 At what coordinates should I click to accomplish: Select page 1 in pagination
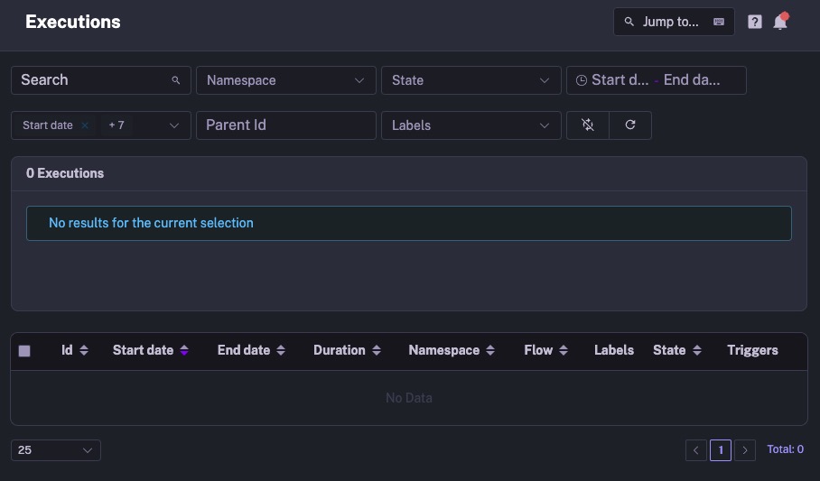click(721, 449)
